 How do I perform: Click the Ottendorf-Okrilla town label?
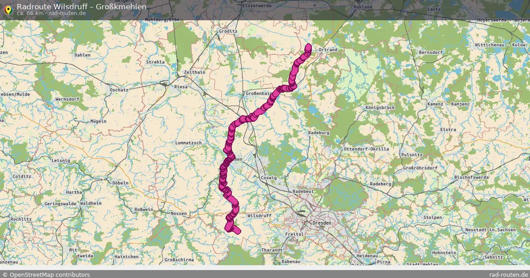[x=366, y=149]
